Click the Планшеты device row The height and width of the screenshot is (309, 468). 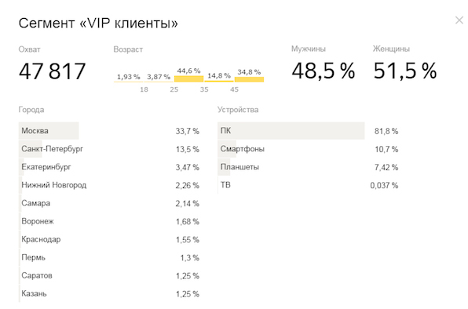[x=308, y=167]
